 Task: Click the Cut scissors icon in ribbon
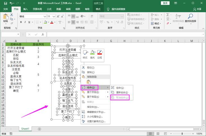click(12, 15)
